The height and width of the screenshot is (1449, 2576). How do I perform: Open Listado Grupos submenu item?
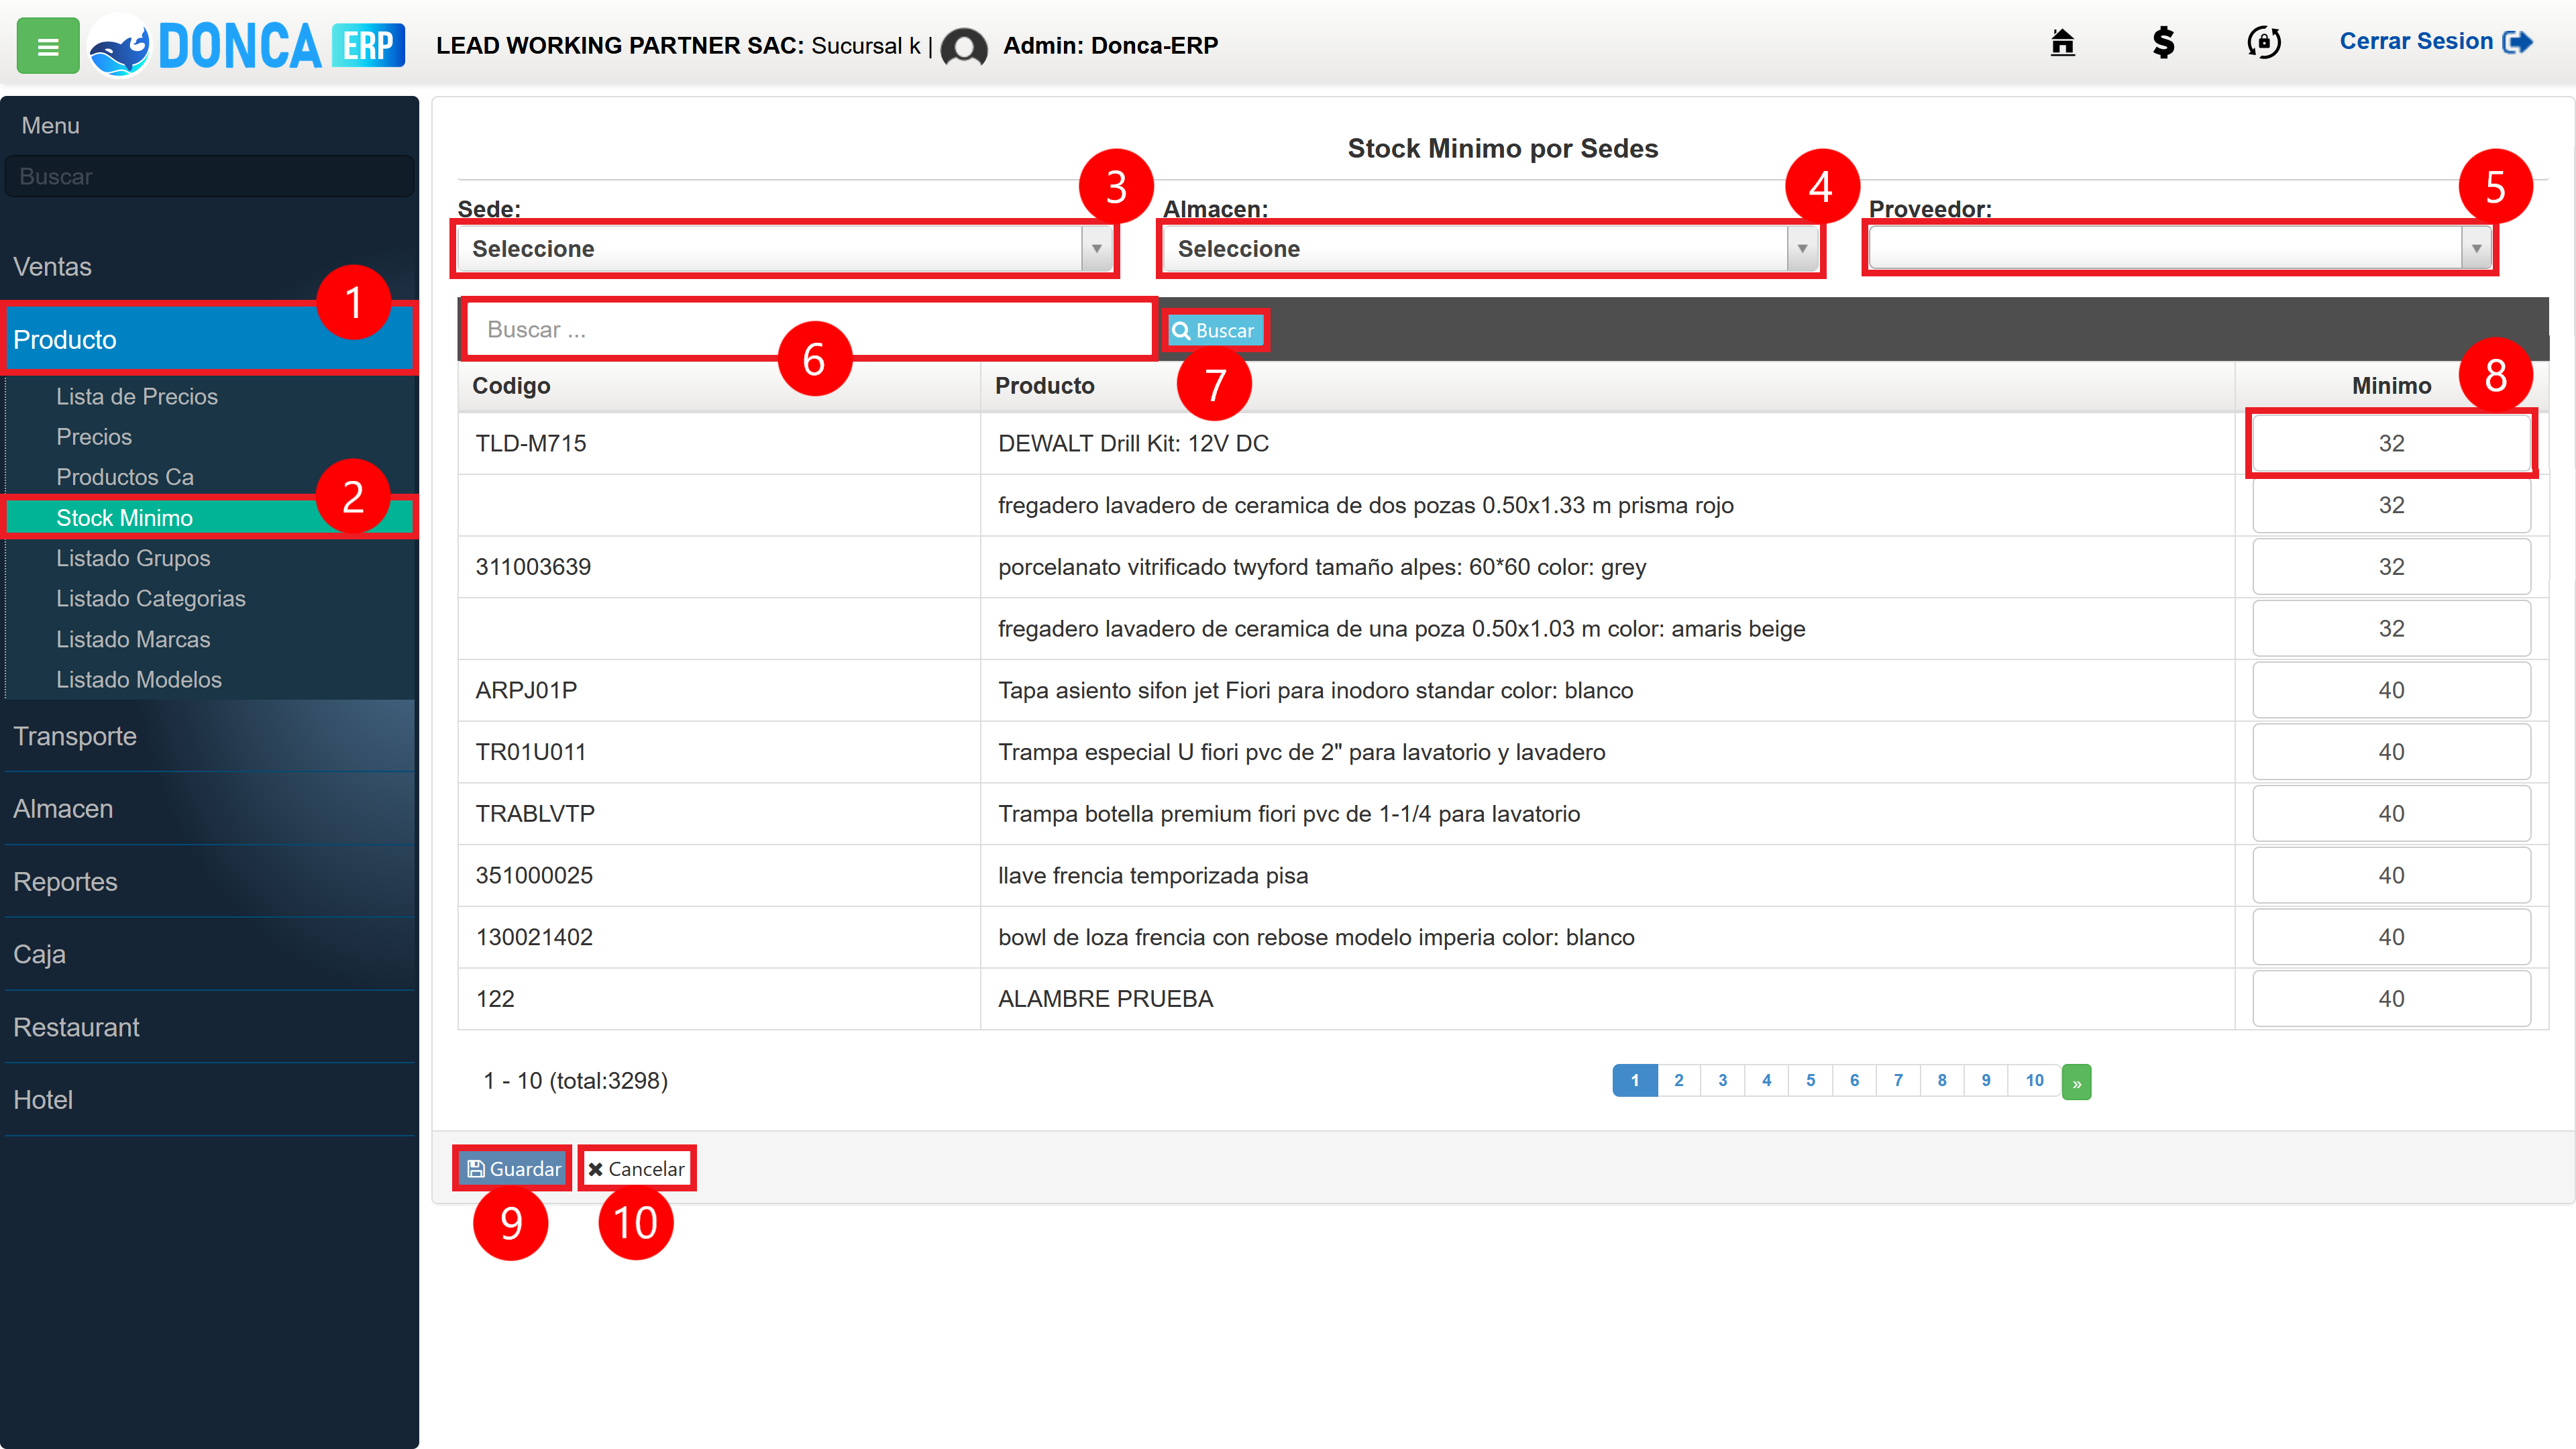[133, 558]
